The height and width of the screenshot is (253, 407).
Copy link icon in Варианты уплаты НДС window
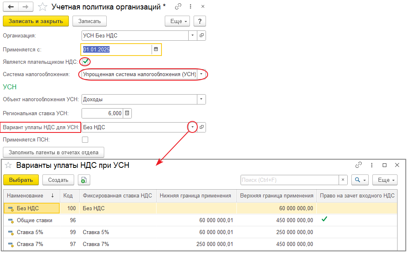click(358, 165)
